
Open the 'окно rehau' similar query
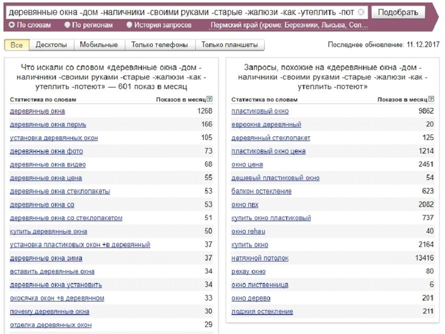point(248,231)
